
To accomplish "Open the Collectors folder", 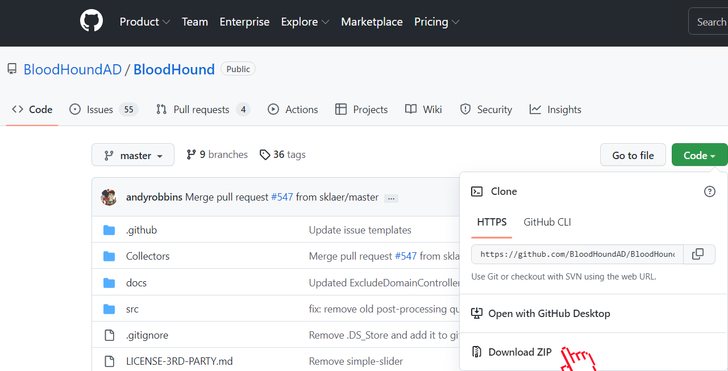I will pos(148,256).
